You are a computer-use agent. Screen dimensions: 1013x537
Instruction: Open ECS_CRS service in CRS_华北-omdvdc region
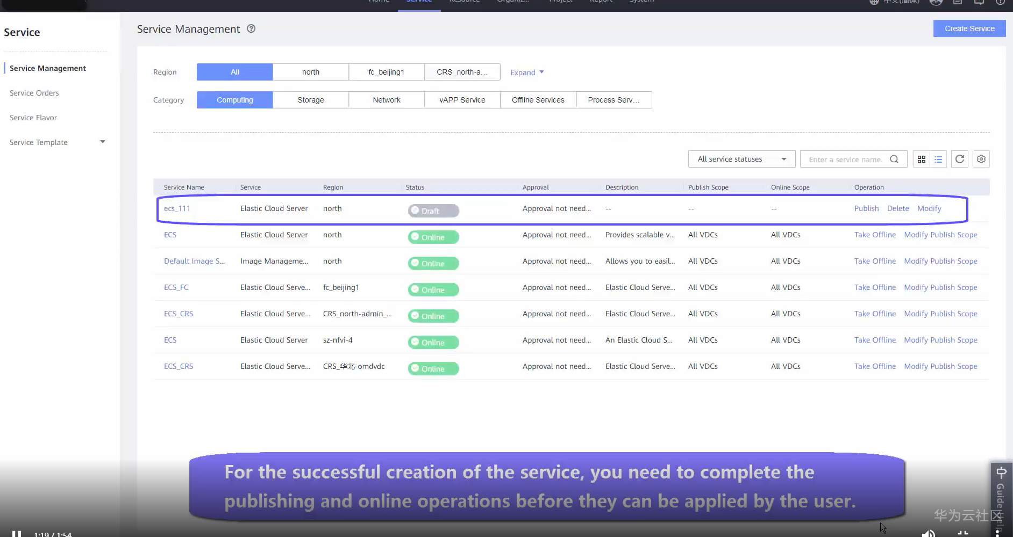tap(179, 366)
